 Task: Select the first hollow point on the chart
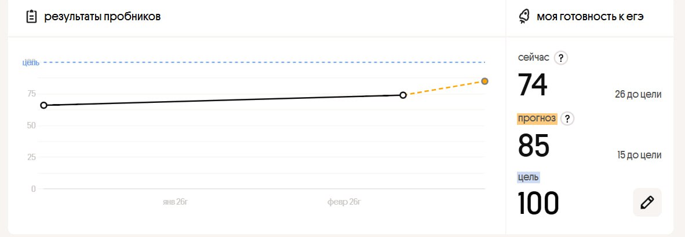(43, 105)
